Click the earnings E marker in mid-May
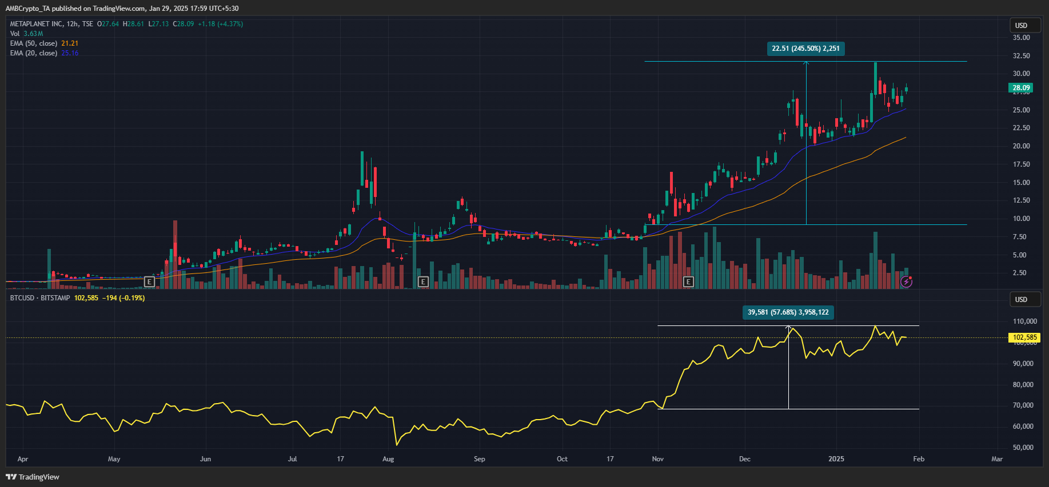 coord(149,281)
